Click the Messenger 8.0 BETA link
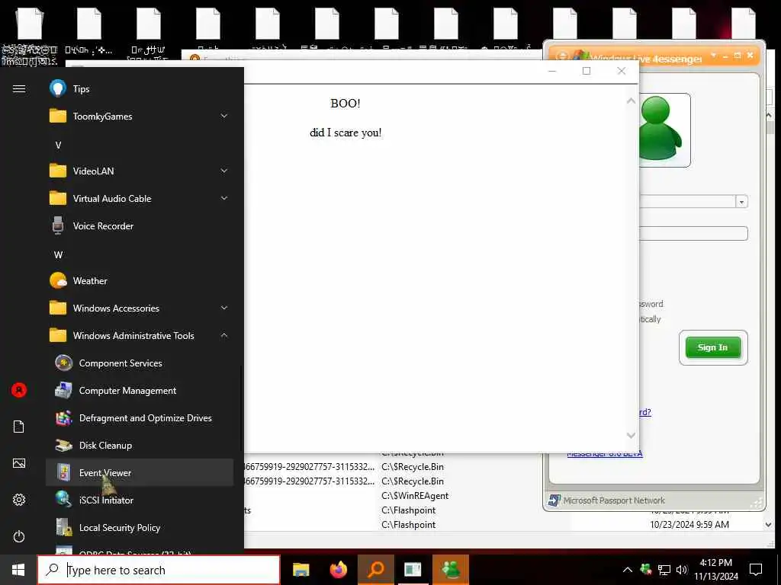781x585 pixels. pos(605,454)
